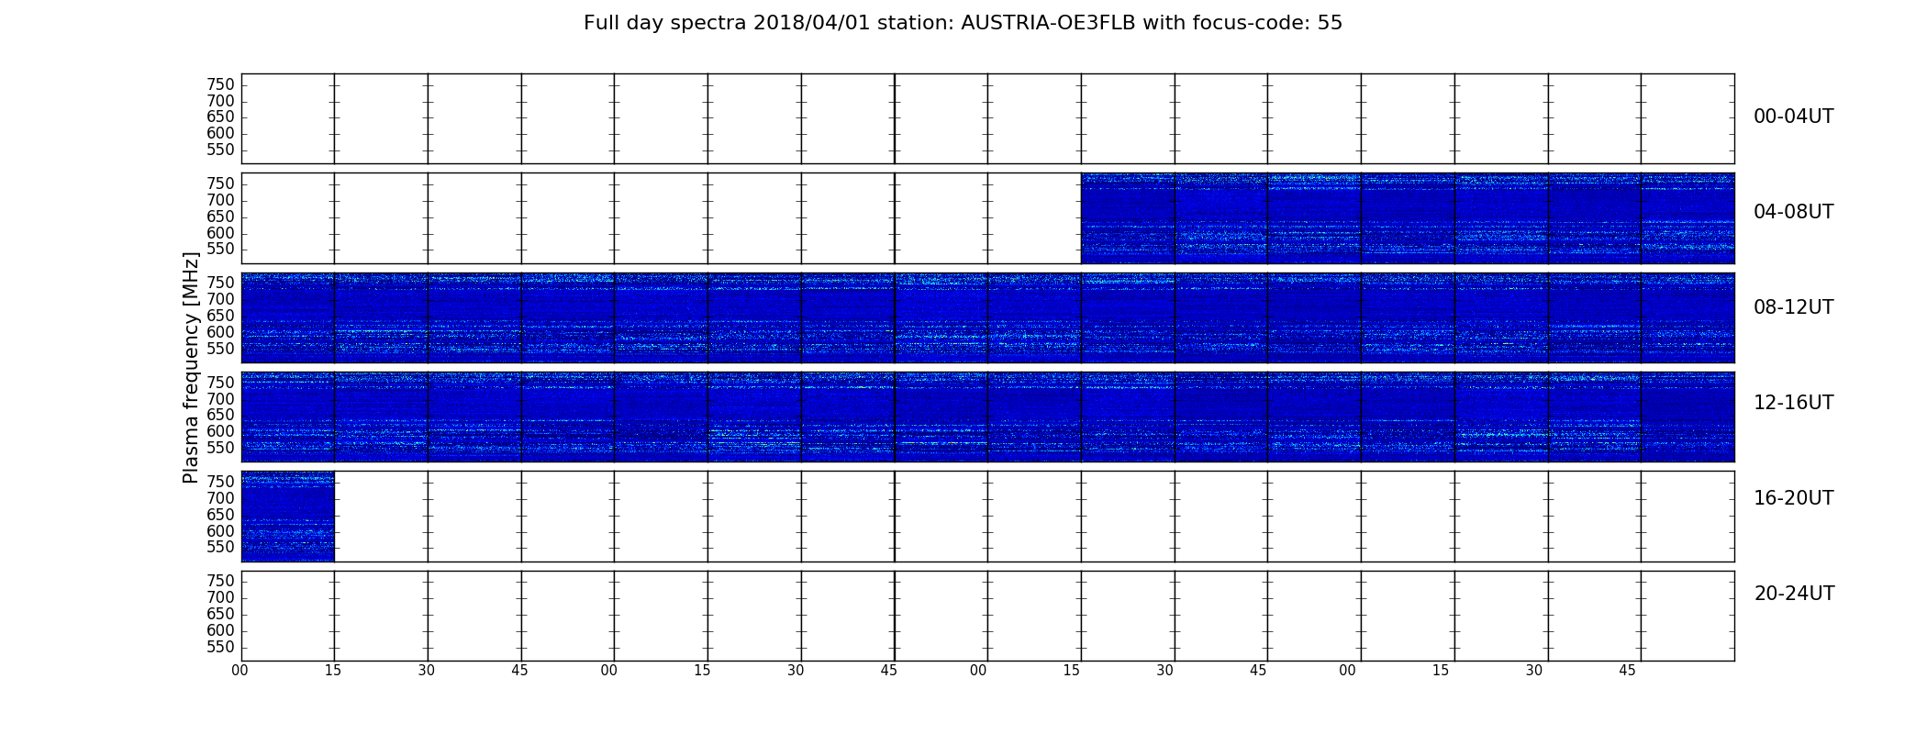Click the 550 tick label of 08-12UT panel
1927x734 pixels.
coord(220,349)
